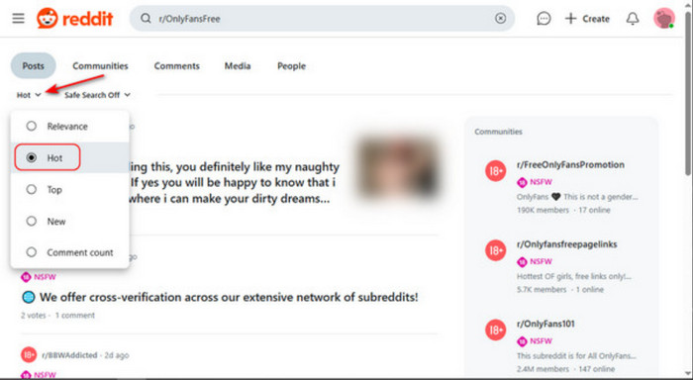Click into the search box

click(x=322, y=19)
